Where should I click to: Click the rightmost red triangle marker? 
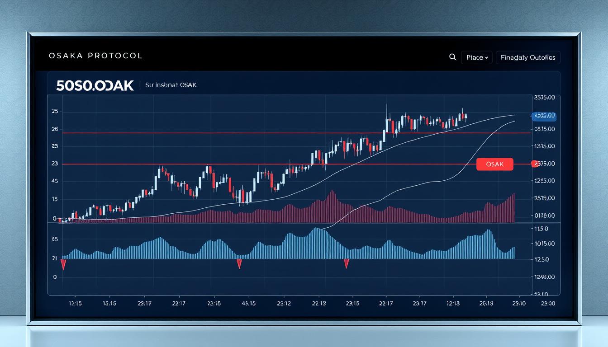(x=346, y=264)
